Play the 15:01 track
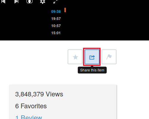Screen dimensions: 149x119 pos(56,33)
